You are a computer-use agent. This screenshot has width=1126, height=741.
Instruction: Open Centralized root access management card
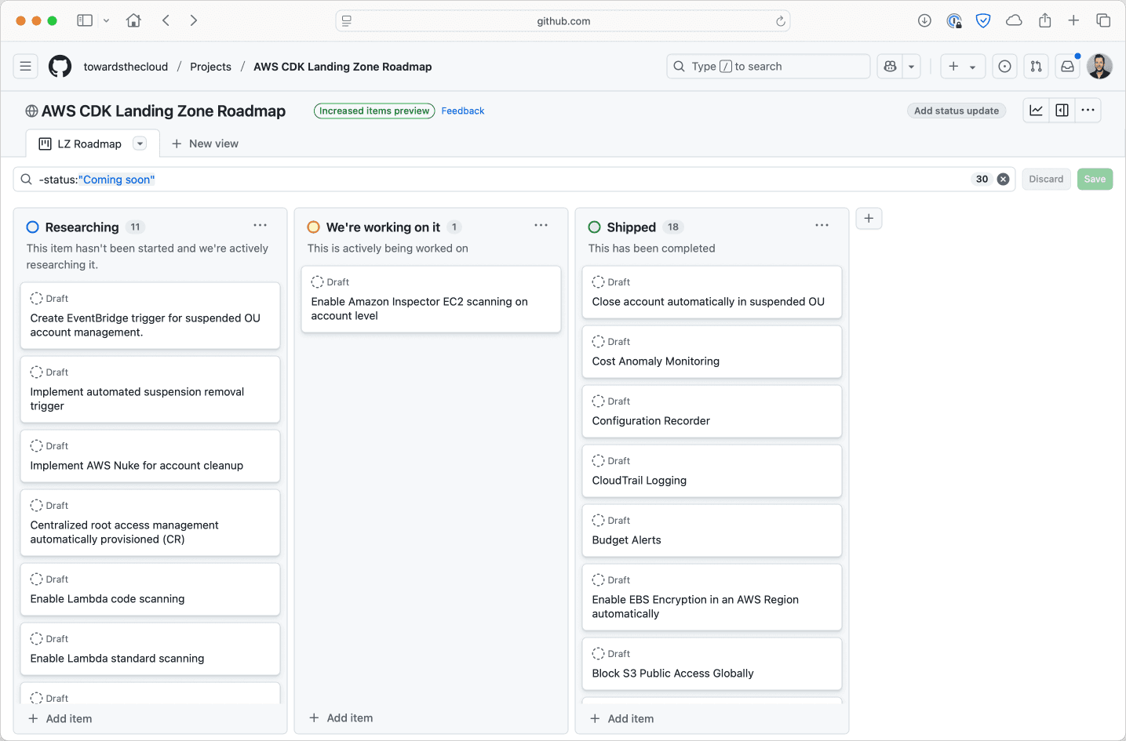click(150, 523)
